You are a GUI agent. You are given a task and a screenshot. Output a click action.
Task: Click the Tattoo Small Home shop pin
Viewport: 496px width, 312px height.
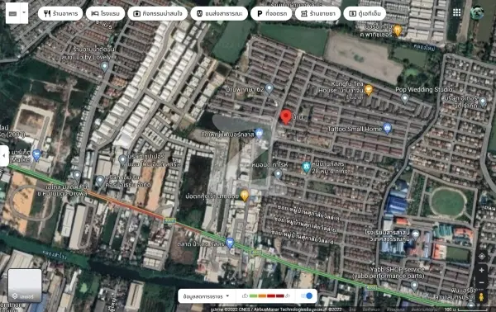coord(387,128)
